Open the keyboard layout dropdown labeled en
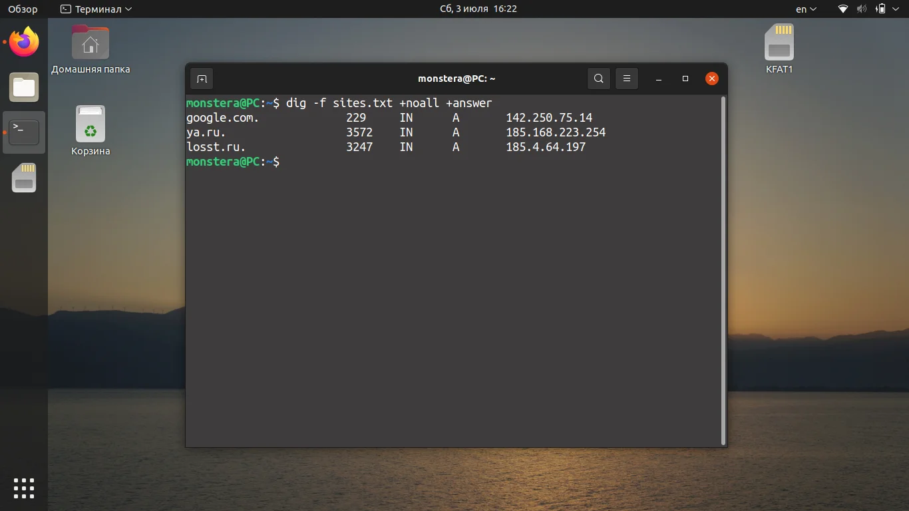The image size is (909, 511). [805, 9]
